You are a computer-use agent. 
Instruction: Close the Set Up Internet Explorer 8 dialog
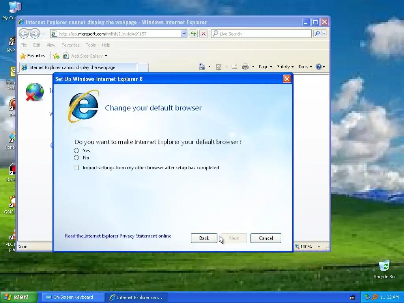pyautogui.click(x=287, y=79)
